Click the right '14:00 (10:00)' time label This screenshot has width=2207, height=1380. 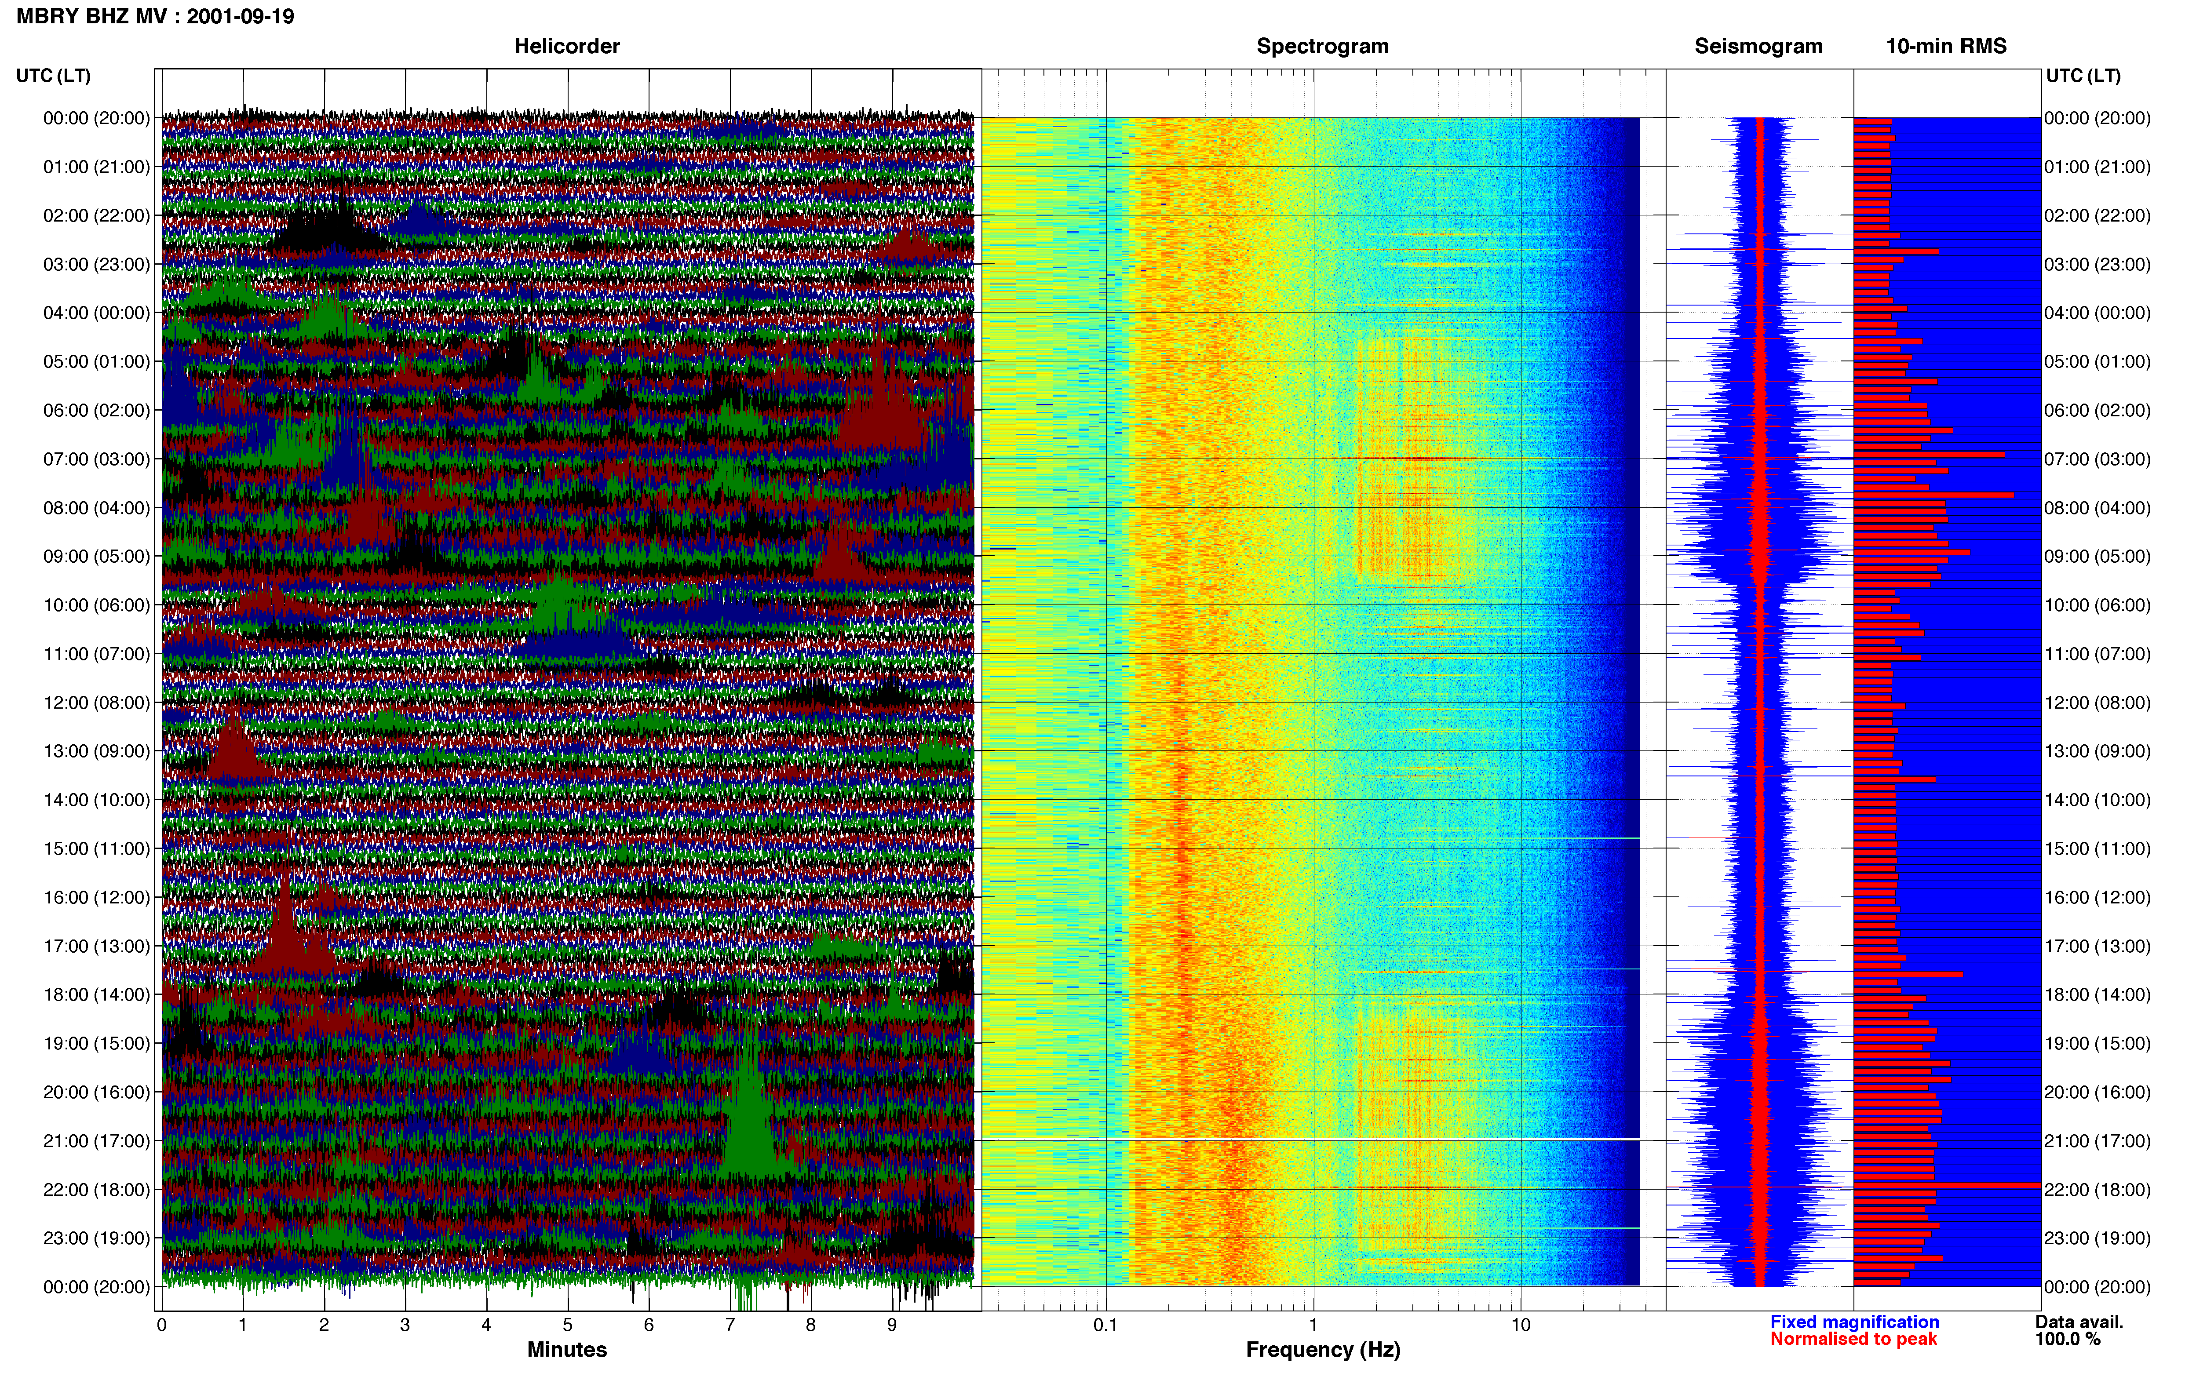coord(2098,801)
